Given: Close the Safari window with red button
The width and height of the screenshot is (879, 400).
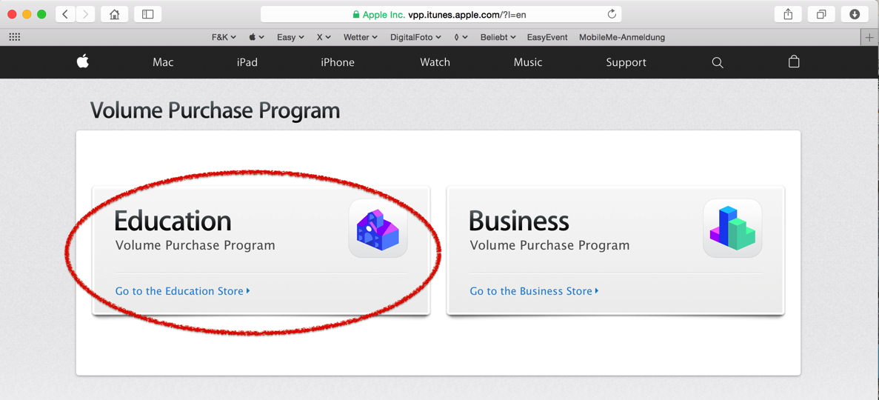Looking at the screenshot, I should point(12,14).
